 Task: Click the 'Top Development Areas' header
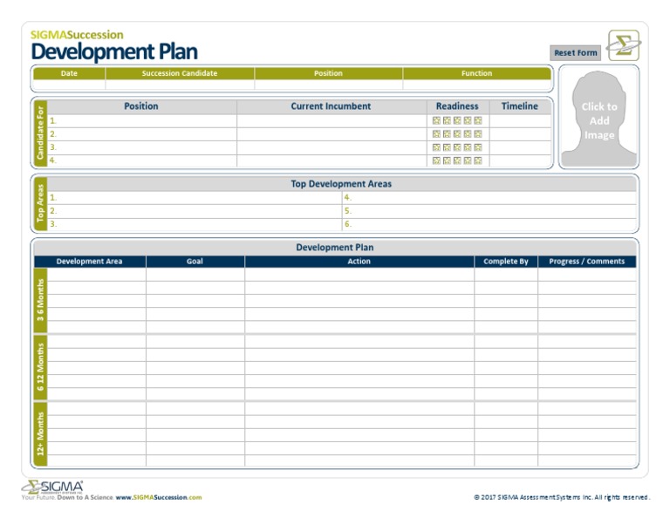(x=341, y=184)
